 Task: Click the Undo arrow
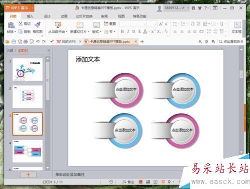coord(38,41)
